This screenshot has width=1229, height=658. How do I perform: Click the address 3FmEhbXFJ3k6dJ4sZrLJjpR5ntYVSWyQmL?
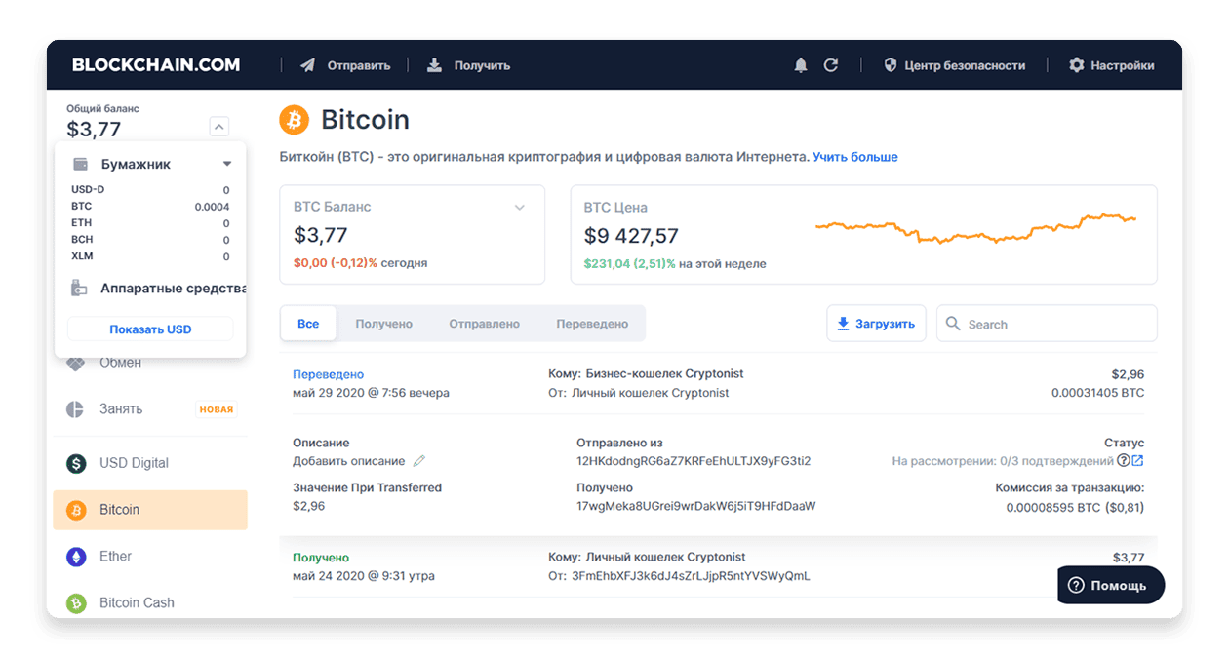coord(691,576)
